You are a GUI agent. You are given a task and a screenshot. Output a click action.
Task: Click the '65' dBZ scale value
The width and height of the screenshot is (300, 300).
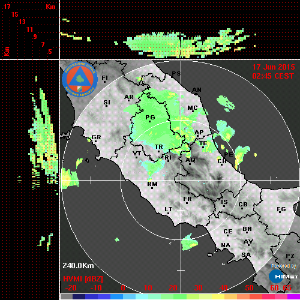(287, 288)
